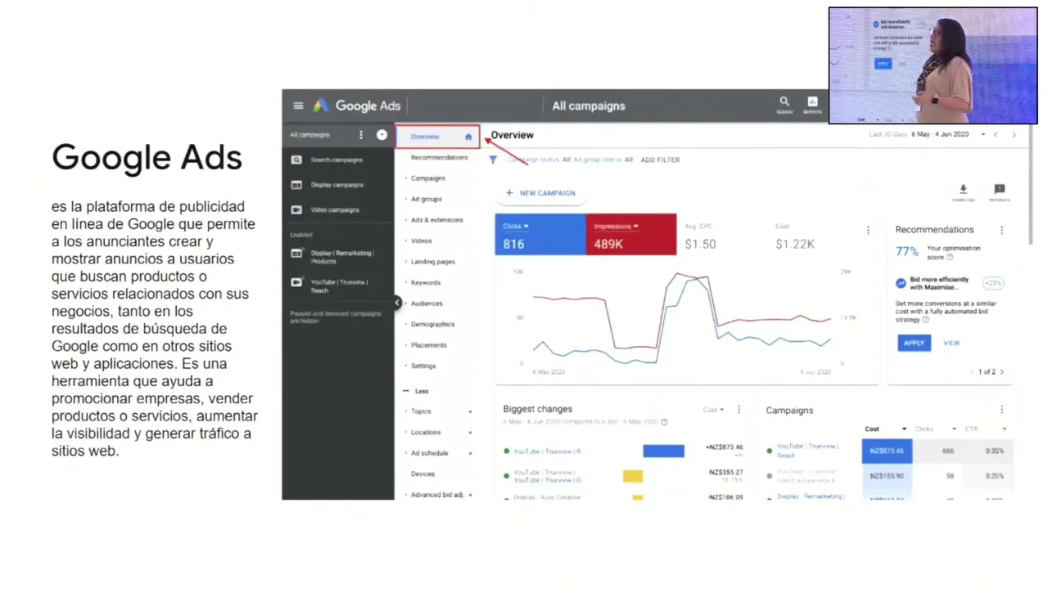Go to the previous date range arrow

click(996, 135)
